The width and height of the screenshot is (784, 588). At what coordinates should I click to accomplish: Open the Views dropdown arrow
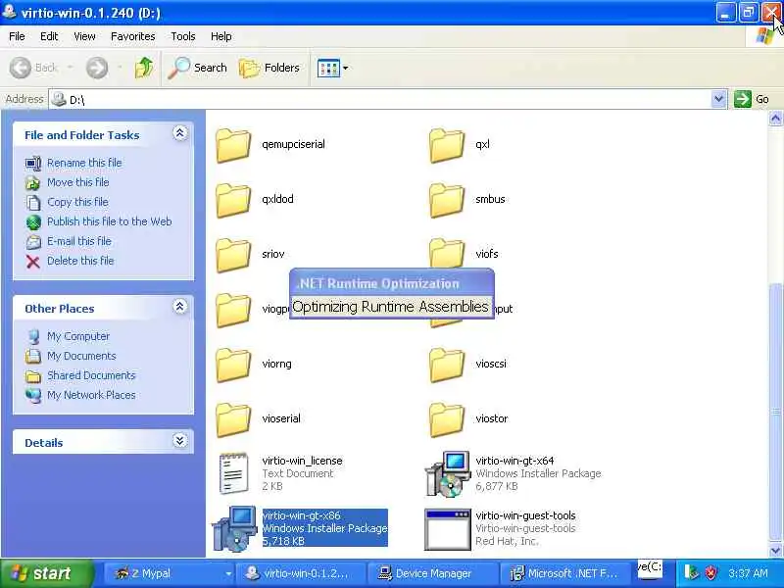(x=346, y=68)
